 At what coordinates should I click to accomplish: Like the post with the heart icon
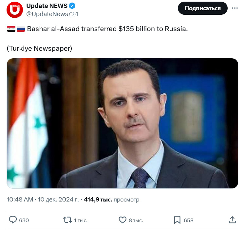122,220
